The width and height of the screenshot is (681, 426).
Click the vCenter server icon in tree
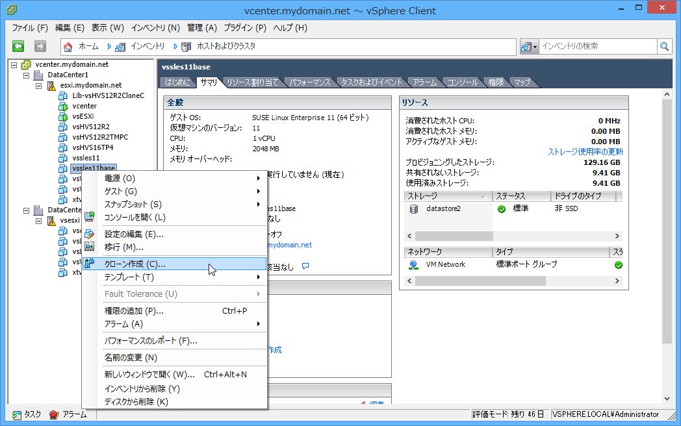click(x=26, y=65)
